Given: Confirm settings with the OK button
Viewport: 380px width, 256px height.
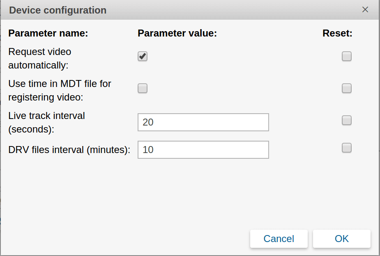Looking at the screenshot, I should (341, 239).
